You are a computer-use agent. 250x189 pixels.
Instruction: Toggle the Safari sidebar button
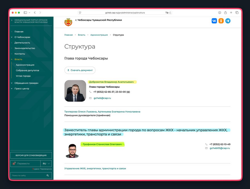pyautogui.click(x=25, y=12)
